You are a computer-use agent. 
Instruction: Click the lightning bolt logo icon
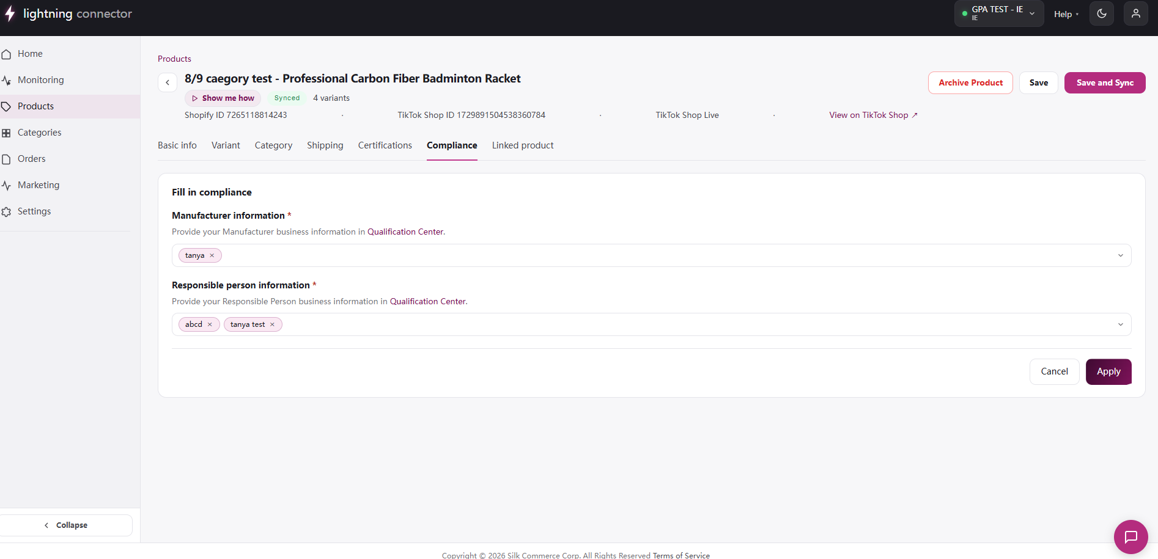[10, 13]
